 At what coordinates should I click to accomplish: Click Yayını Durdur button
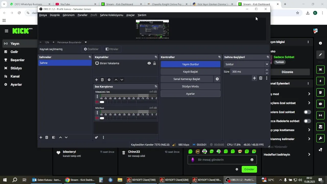point(191,64)
